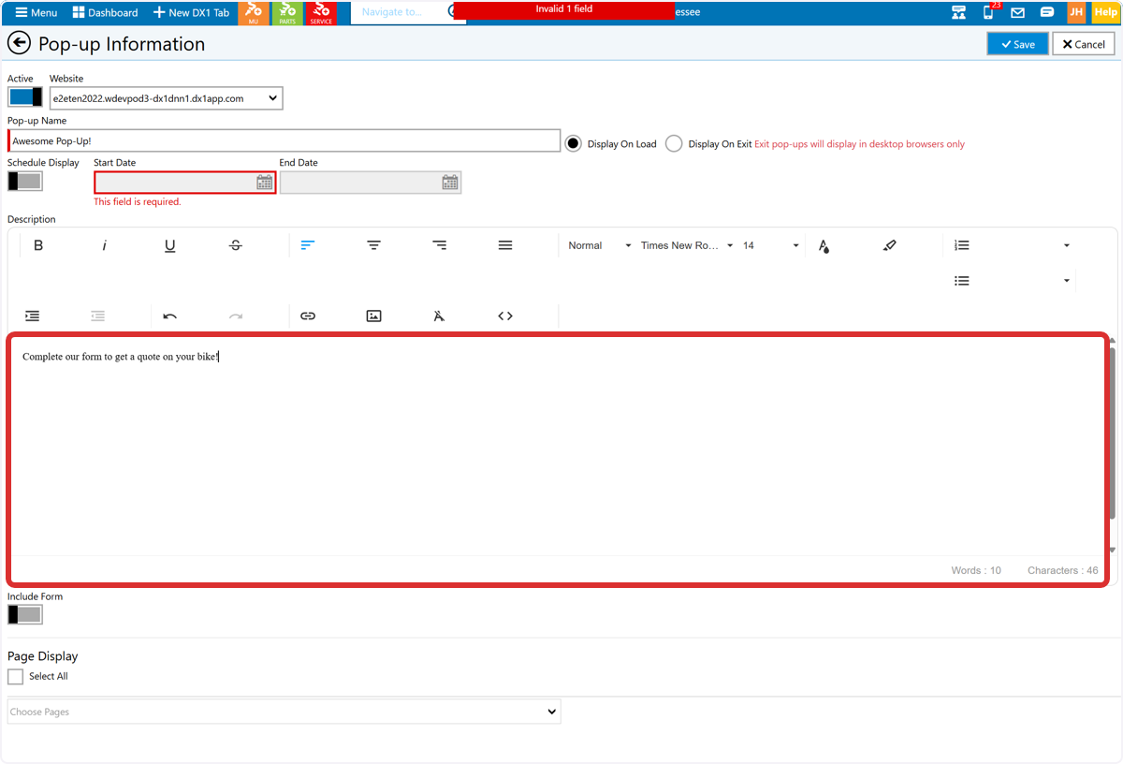1123x764 pixels.
Task: Toggle the Active switch
Action: (25, 97)
